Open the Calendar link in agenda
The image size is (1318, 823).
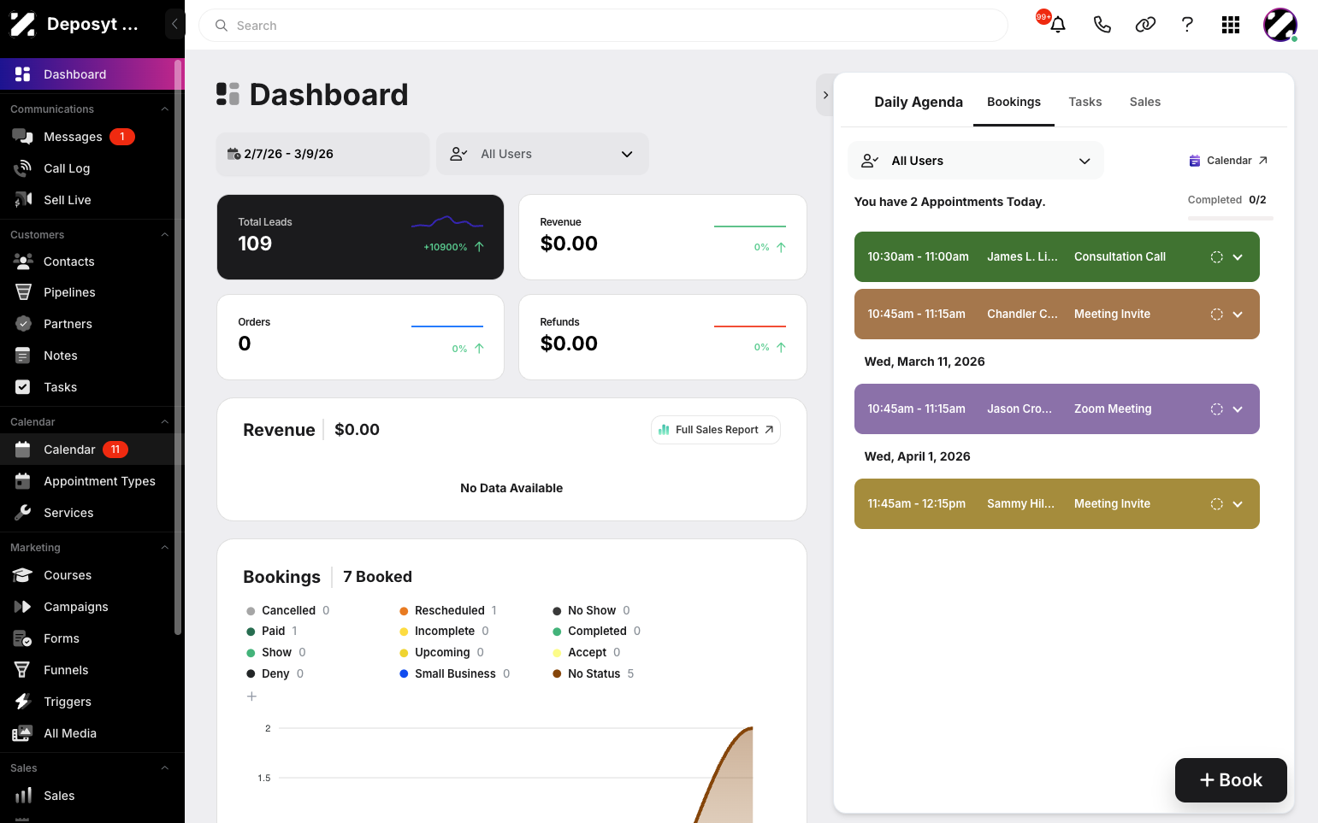[1228, 161]
